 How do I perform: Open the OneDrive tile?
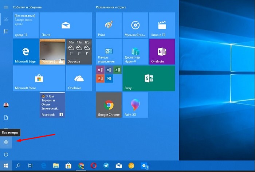[79, 78]
